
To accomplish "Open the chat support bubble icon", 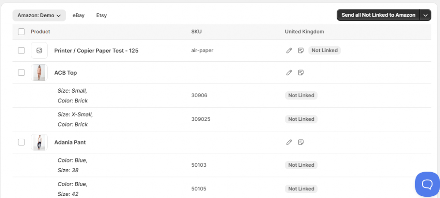I will tap(427, 184).
